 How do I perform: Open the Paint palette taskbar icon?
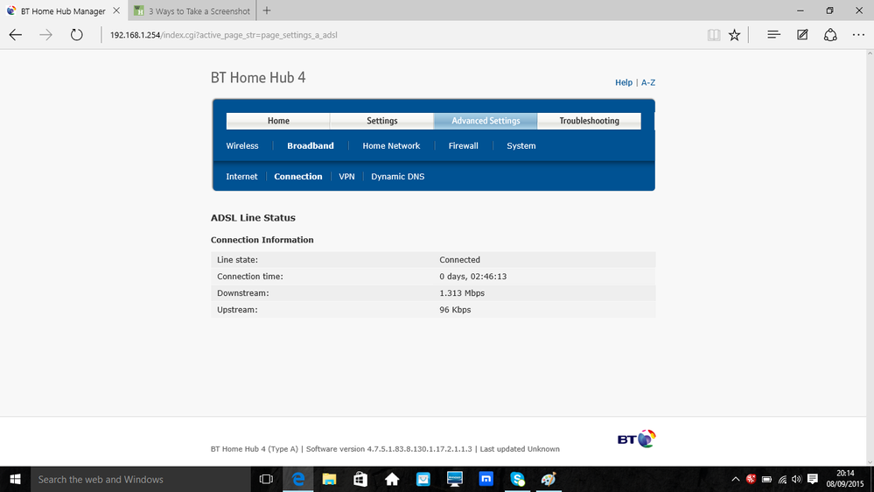[549, 479]
